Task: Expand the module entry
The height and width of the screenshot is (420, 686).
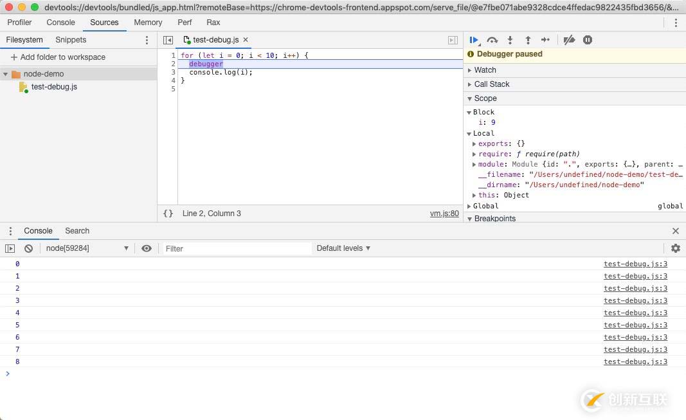Action: (474, 165)
